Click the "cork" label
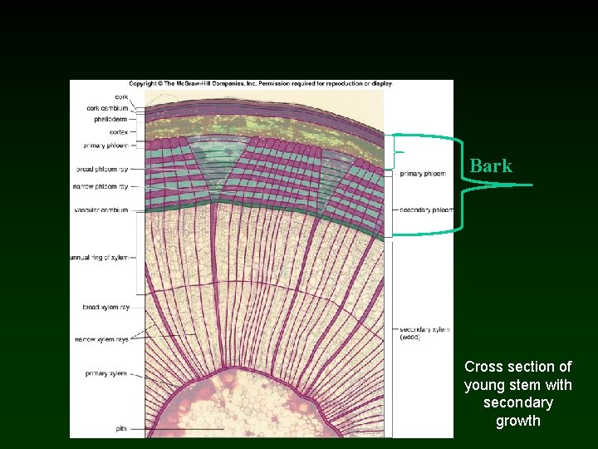Screen dimensions: 598x449 (121, 97)
